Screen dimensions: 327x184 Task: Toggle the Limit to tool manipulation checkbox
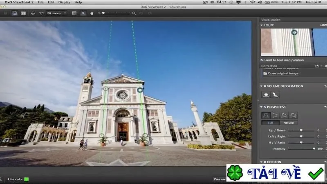pos(262,60)
